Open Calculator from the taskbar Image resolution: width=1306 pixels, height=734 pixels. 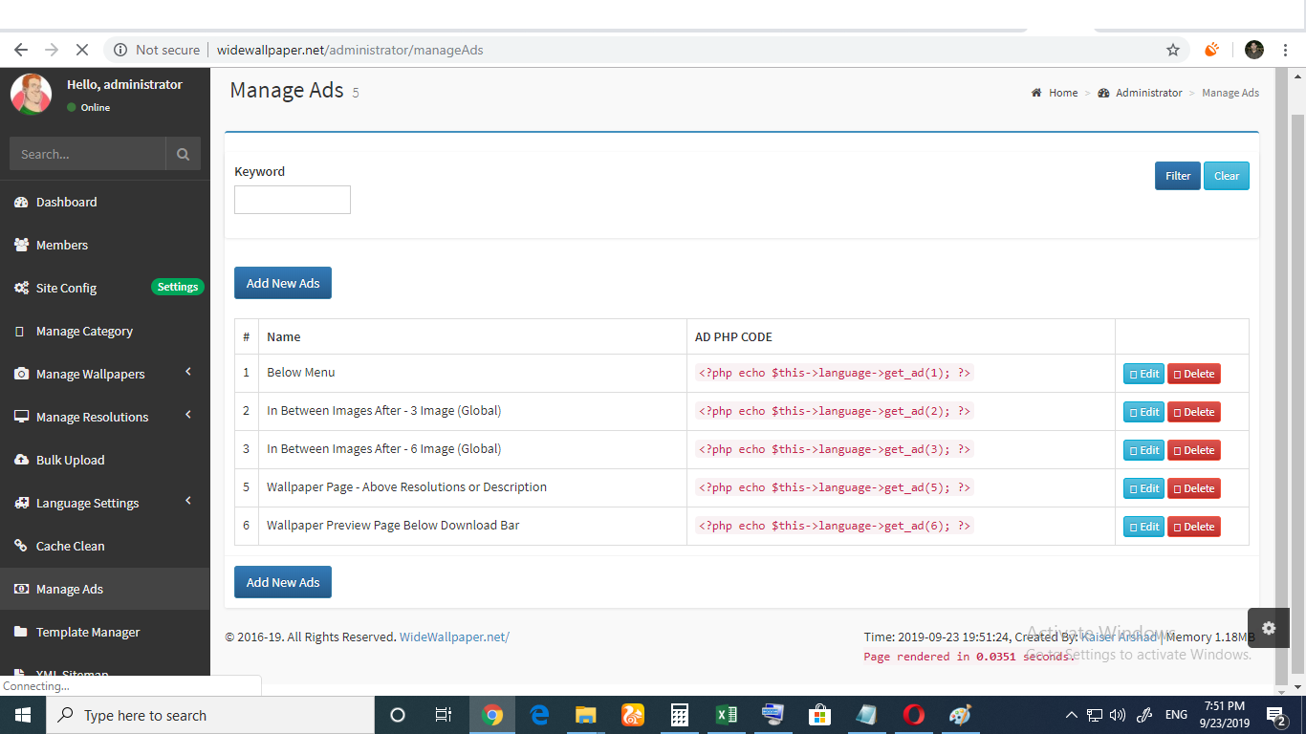coord(679,715)
